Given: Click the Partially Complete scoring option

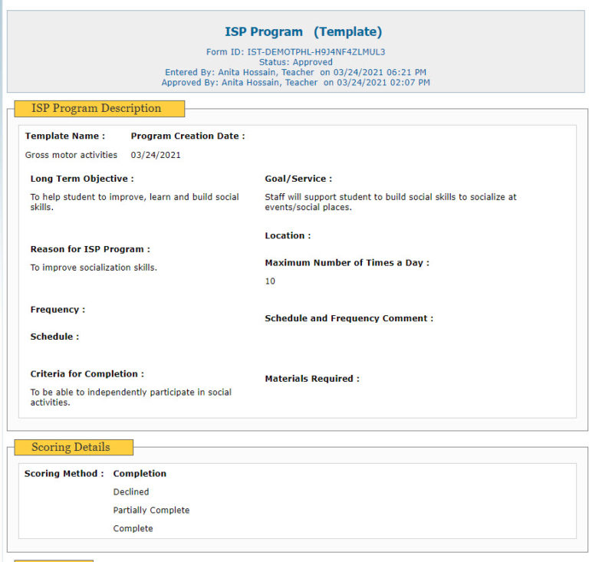Looking at the screenshot, I should 151,511.
